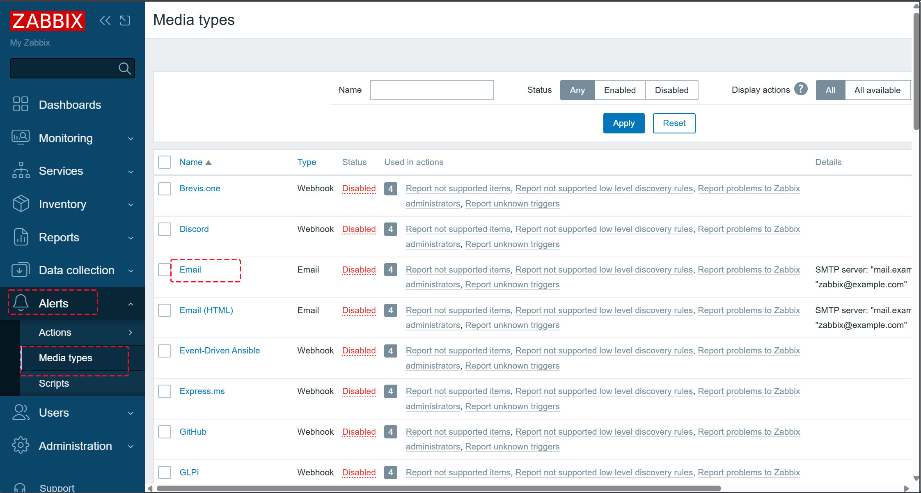Collapse the Alerts section chevron
Image resolution: width=921 pixels, height=493 pixels.
(x=131, y=304)
